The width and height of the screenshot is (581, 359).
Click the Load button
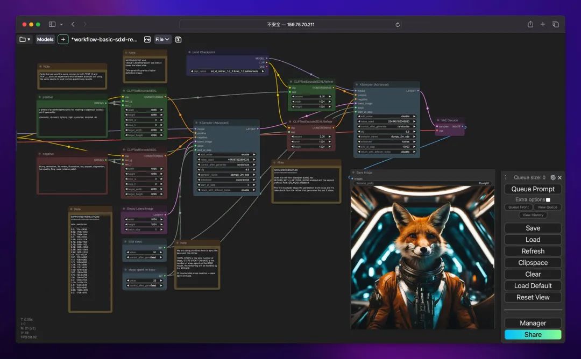[x=533, y=240]
